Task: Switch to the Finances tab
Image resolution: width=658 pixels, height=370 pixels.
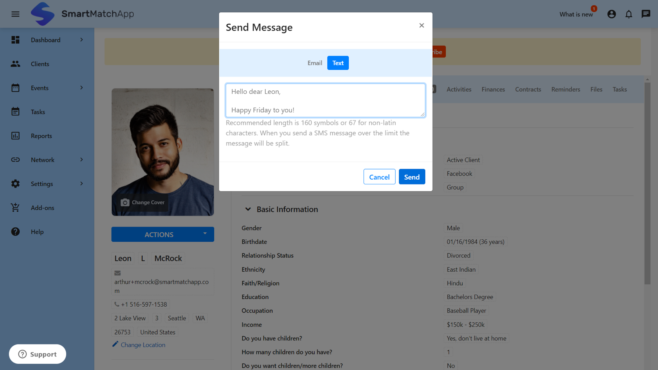Action: (493, 89)
